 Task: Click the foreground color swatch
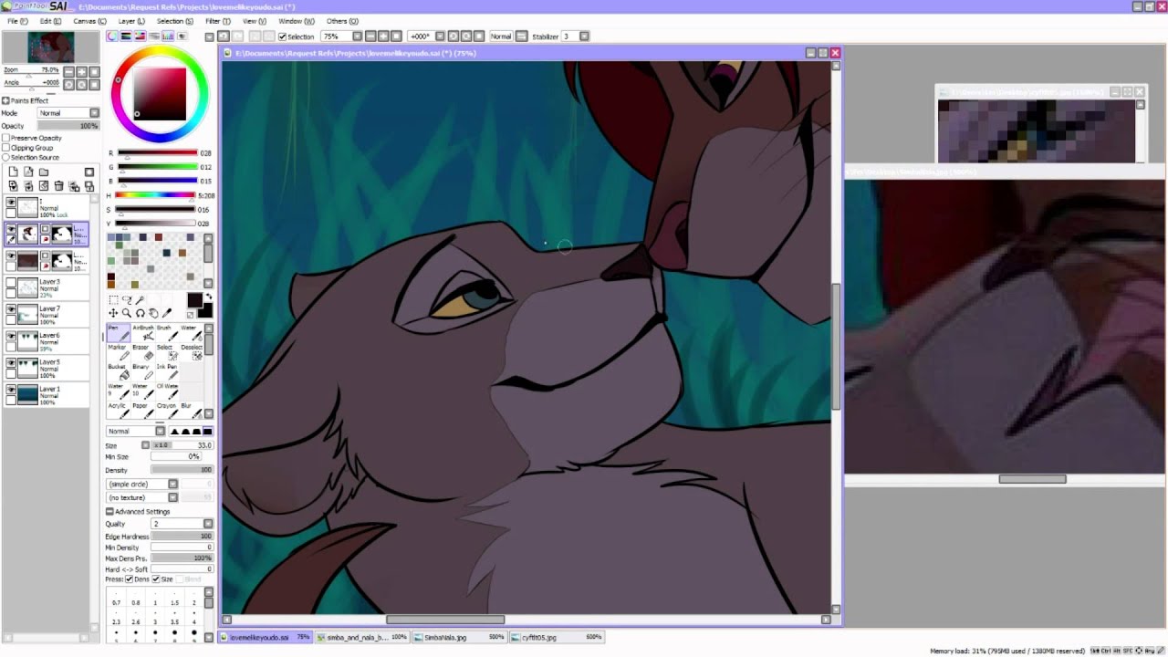[x=194, y=300]
